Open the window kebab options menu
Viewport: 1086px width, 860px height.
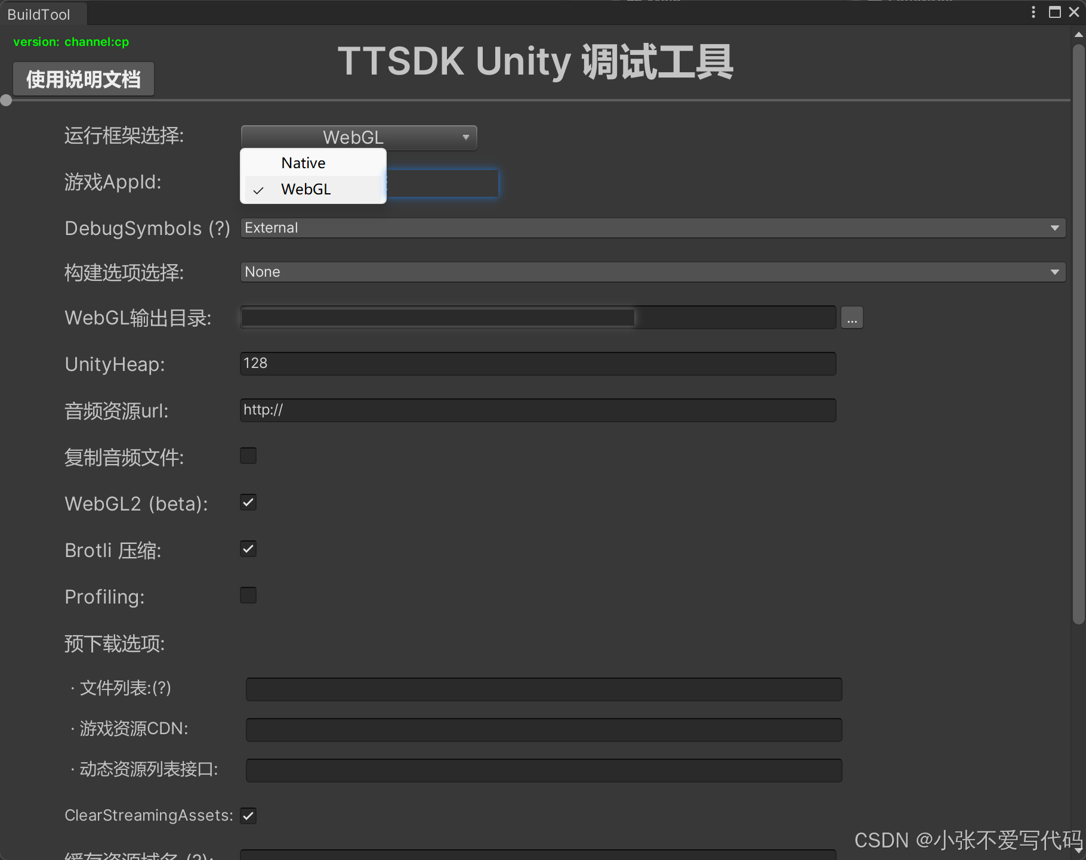(1033, 13)
